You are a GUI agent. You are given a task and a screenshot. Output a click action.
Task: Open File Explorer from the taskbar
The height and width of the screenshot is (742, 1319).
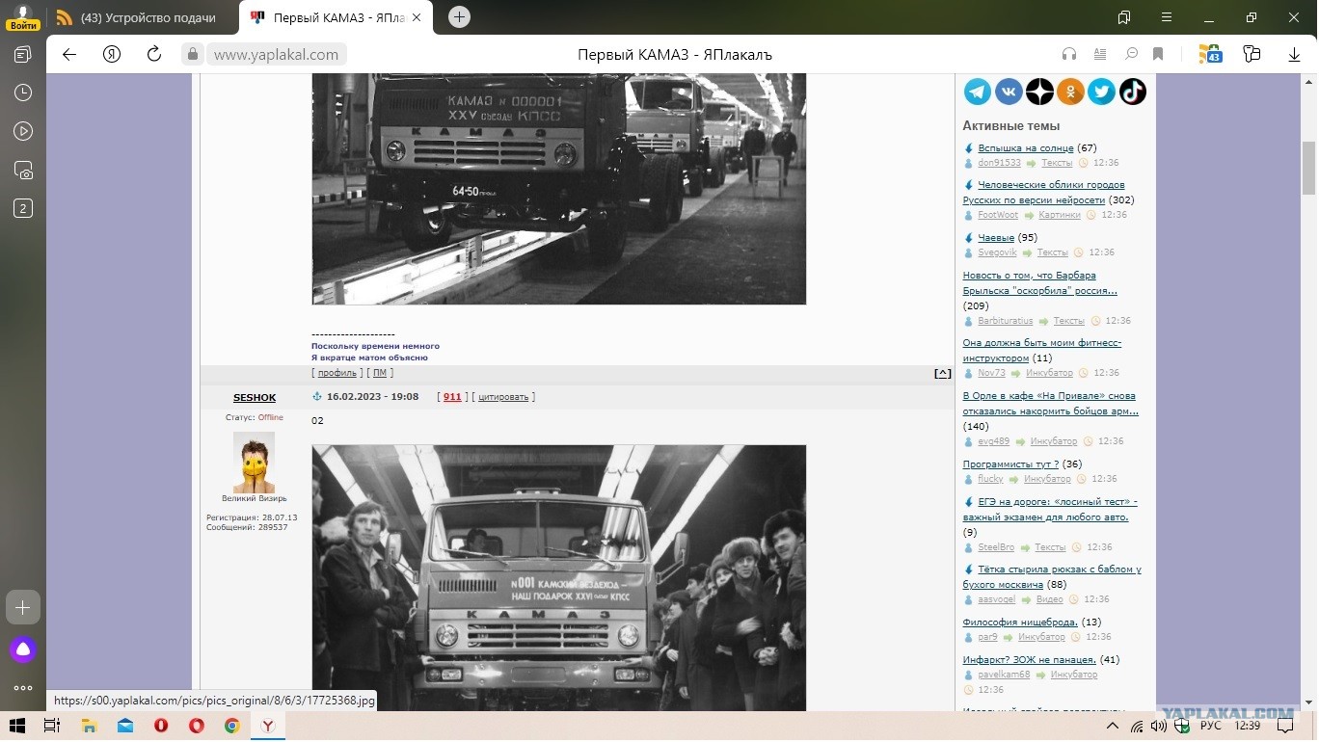coord(89,725)
